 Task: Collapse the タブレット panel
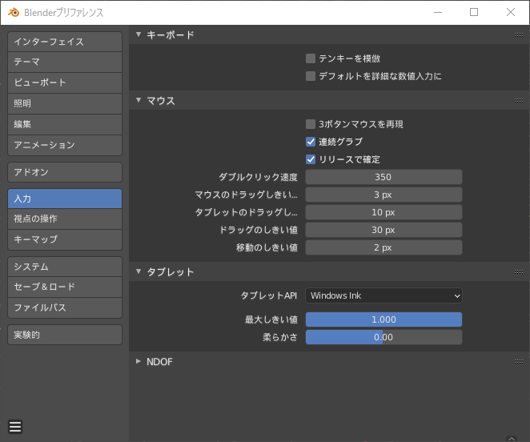pos(139,271)
